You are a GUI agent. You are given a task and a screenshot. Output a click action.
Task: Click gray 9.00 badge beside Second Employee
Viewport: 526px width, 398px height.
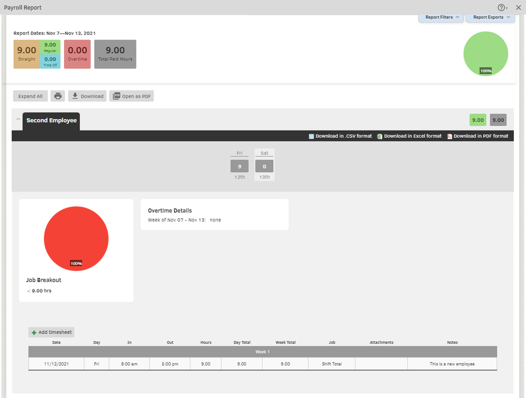coord(498,120)
